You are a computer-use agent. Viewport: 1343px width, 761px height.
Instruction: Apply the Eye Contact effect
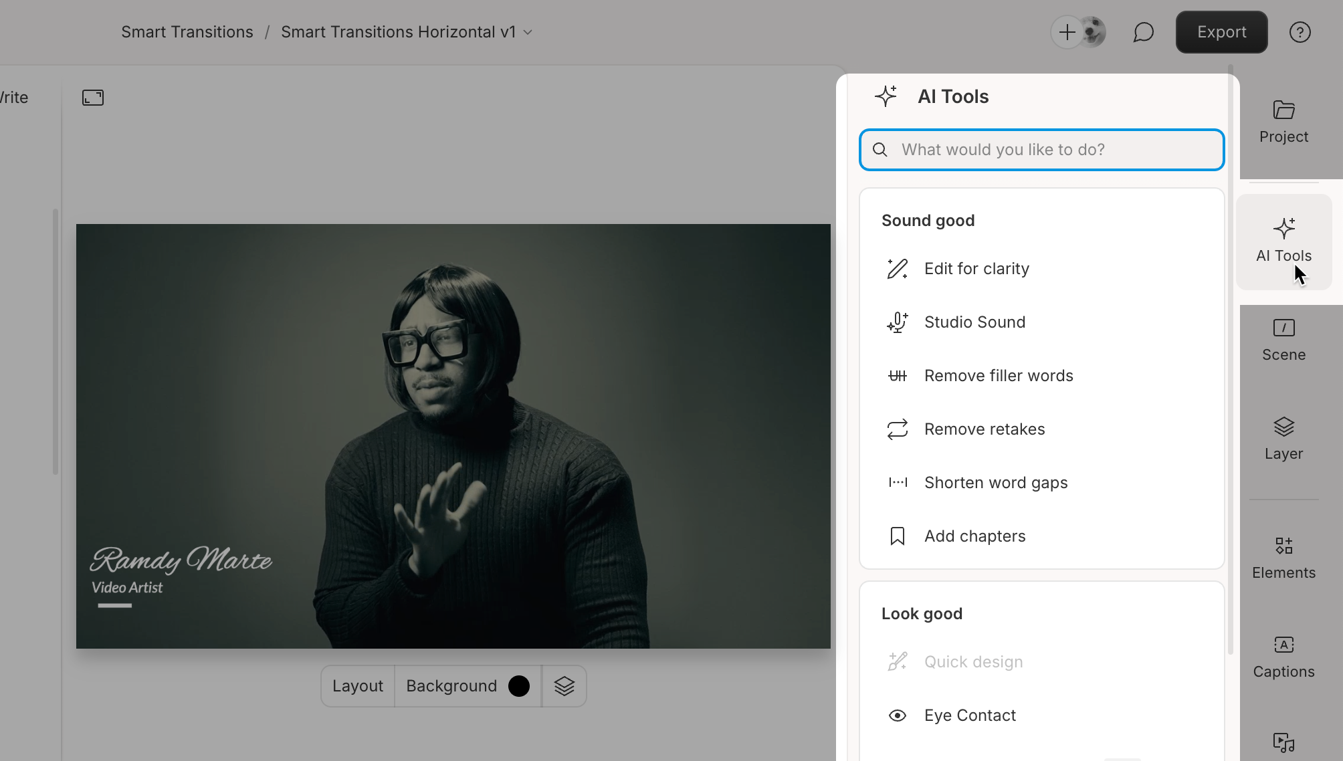pyautogui.click(x=1042, y=716)
